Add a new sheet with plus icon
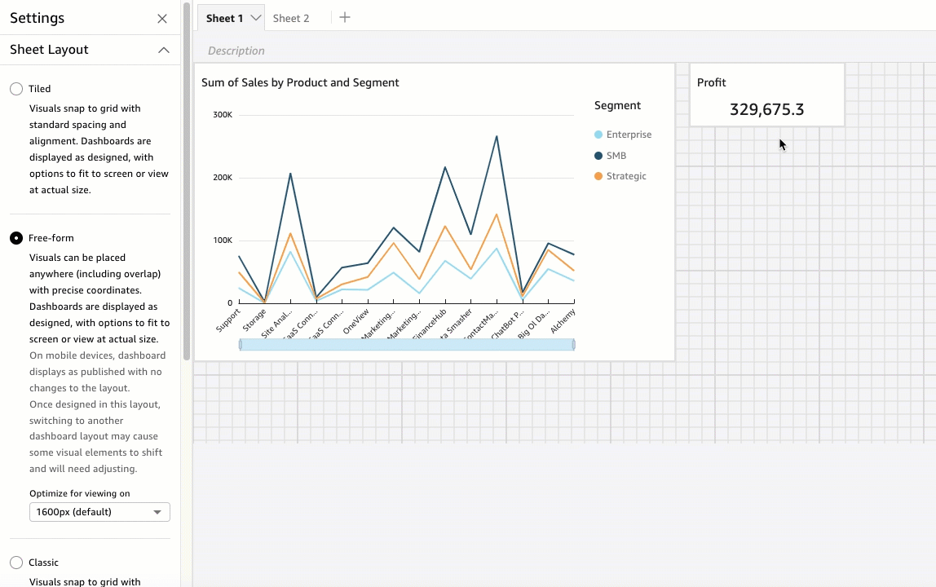 [345, 18]
